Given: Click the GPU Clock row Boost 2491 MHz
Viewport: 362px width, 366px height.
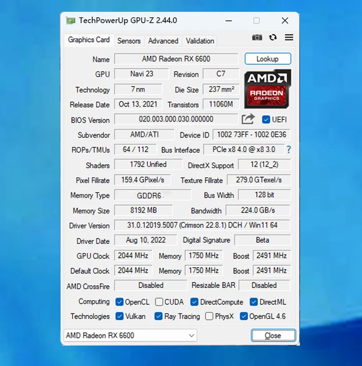Looking at the screenshot, I should click(x=271, y=256).
